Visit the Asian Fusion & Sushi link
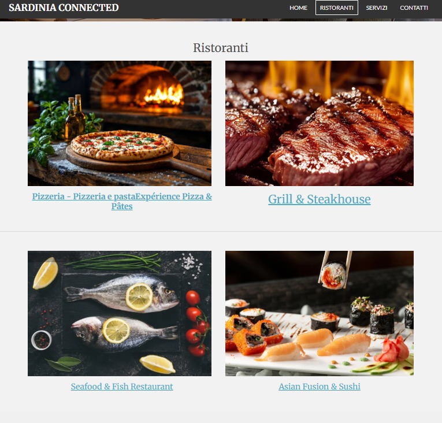This screenshot has height=423, width=442. click(320, 387)
